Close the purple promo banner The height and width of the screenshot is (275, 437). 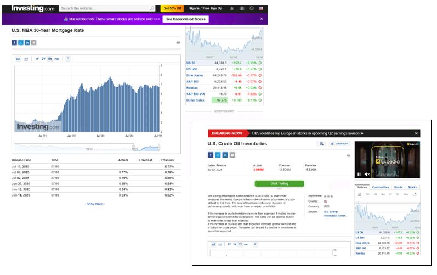[262, 19]
